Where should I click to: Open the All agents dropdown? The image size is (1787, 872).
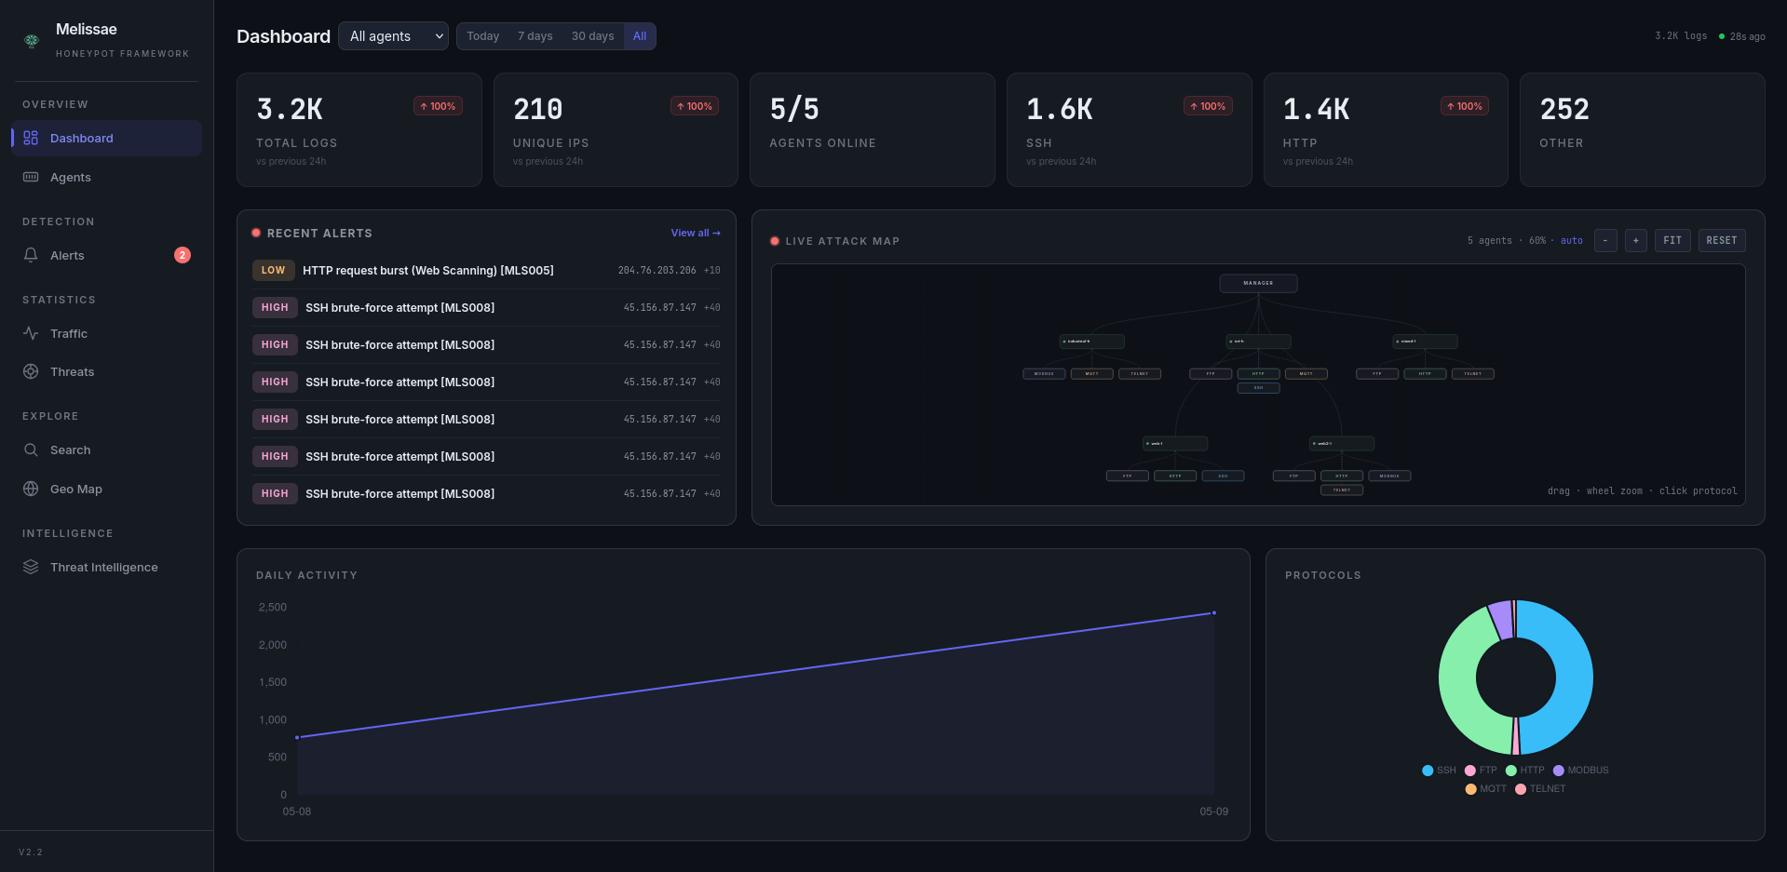[x=393, y=36]
